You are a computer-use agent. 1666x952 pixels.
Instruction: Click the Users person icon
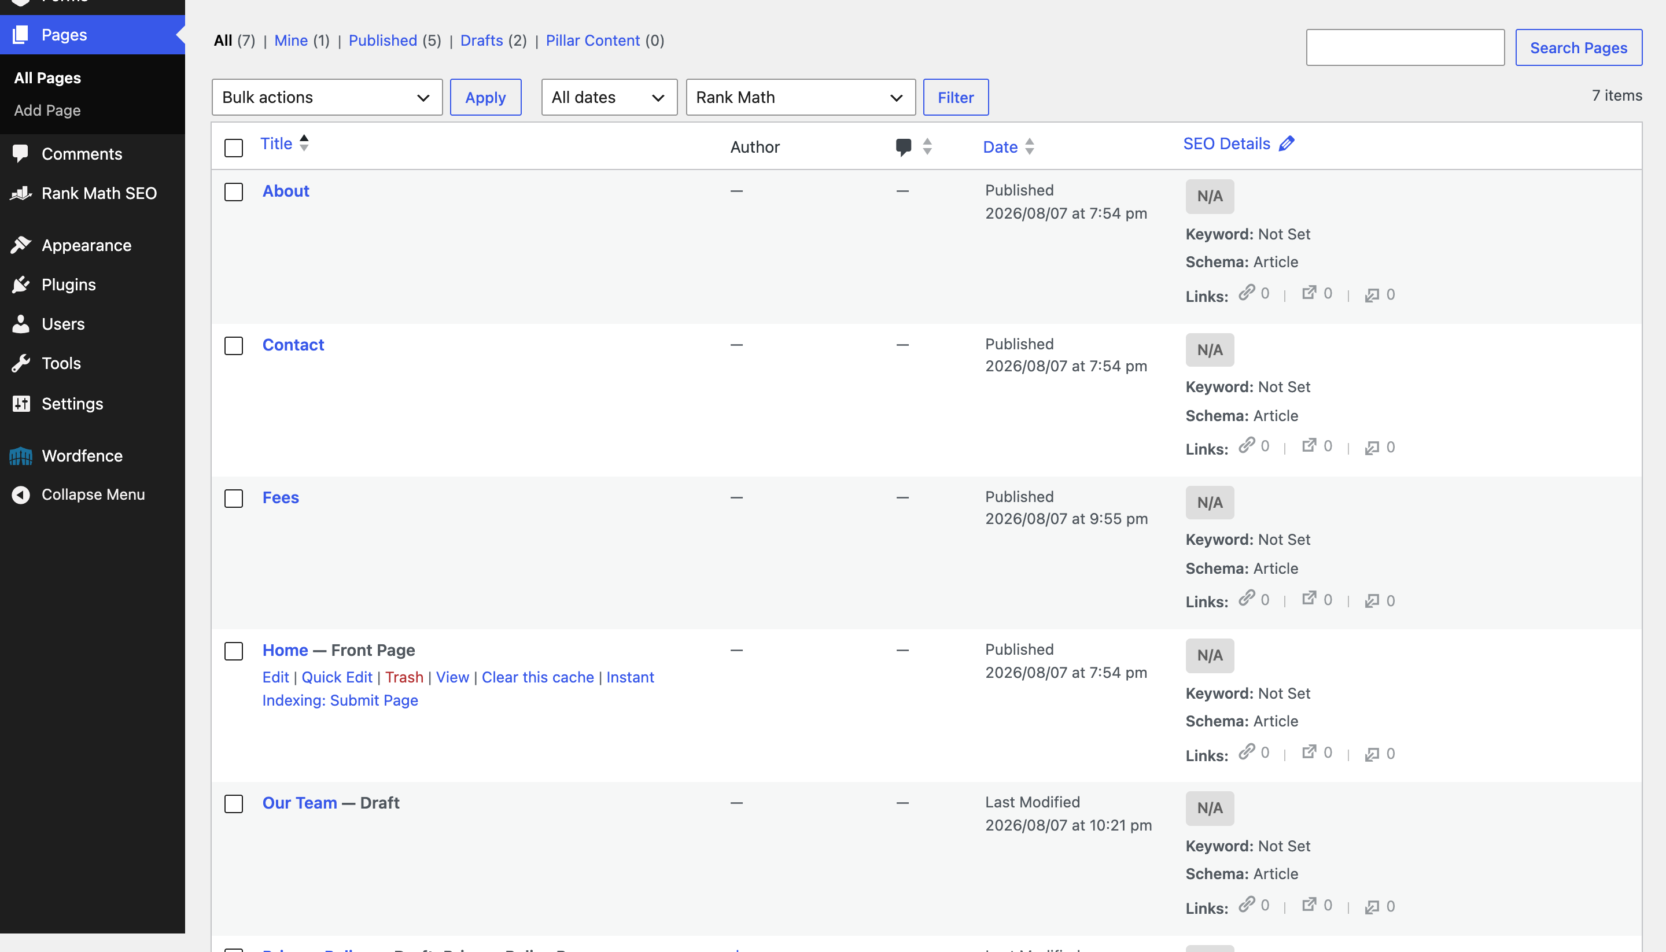point(20,324)
